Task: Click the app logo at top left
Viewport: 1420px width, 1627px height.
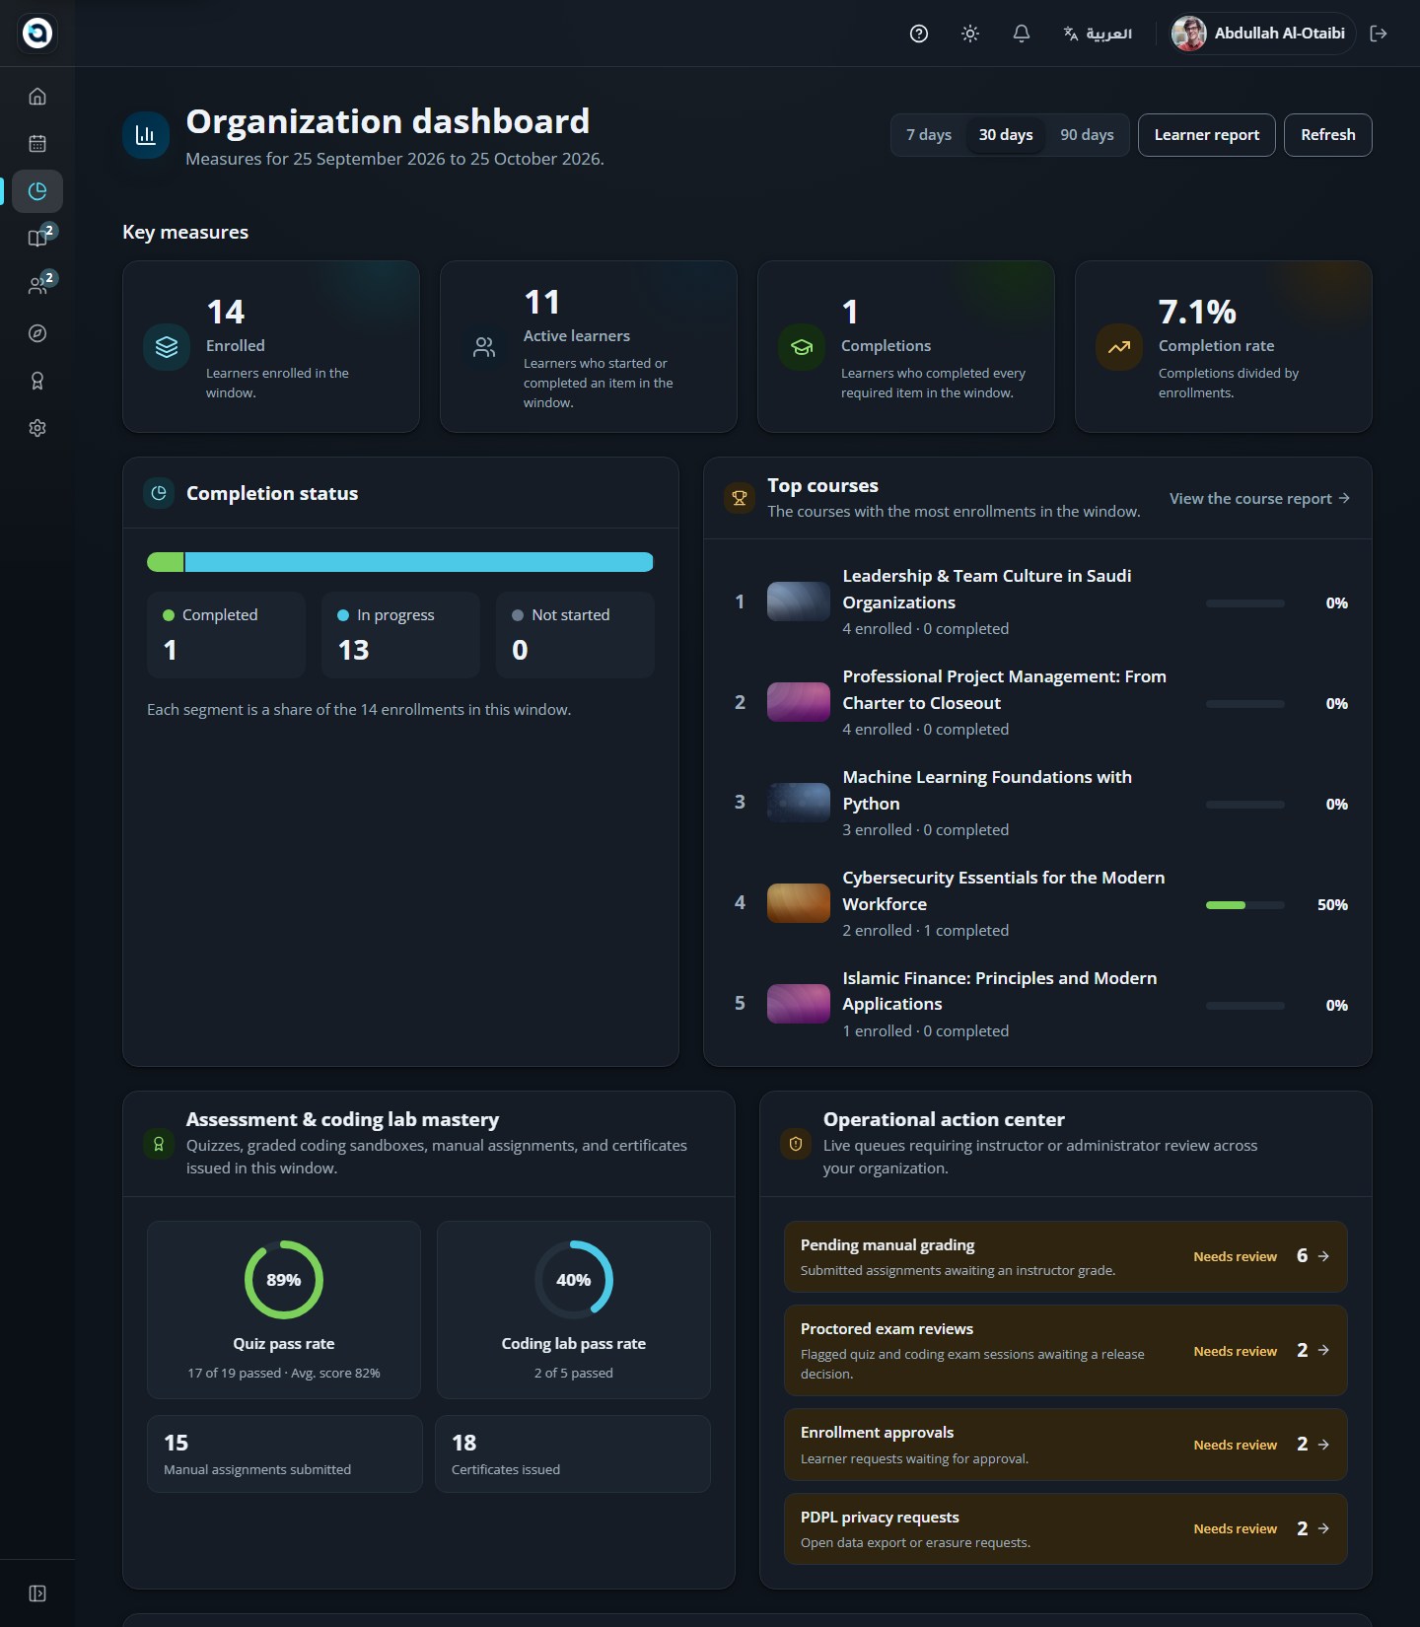Action: 37,34
